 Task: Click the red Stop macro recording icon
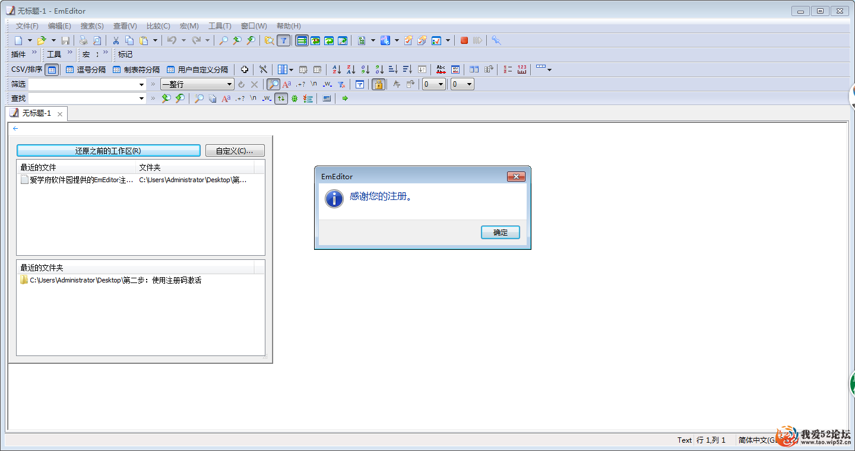[464, 40]
